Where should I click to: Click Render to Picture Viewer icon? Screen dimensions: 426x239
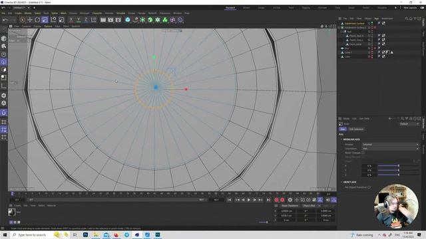pyautogui.click(x=110, y=20)
